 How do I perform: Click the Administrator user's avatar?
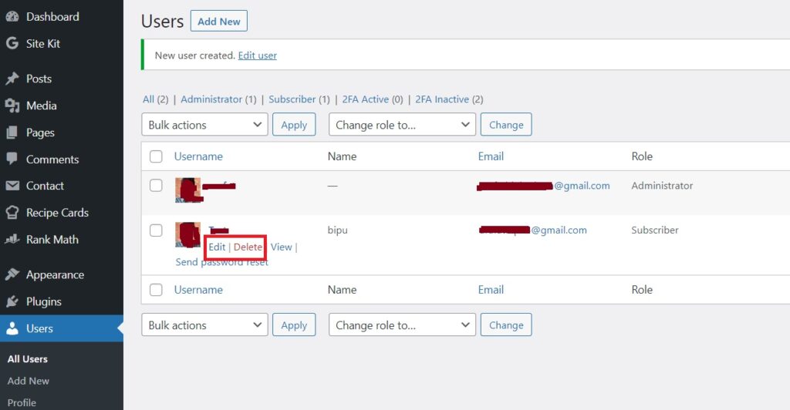(x=188, y=190)
